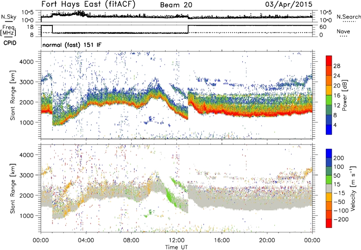361x250 pixels.
Task: Click the red top of power colorbar
Action: coord(329,60)
